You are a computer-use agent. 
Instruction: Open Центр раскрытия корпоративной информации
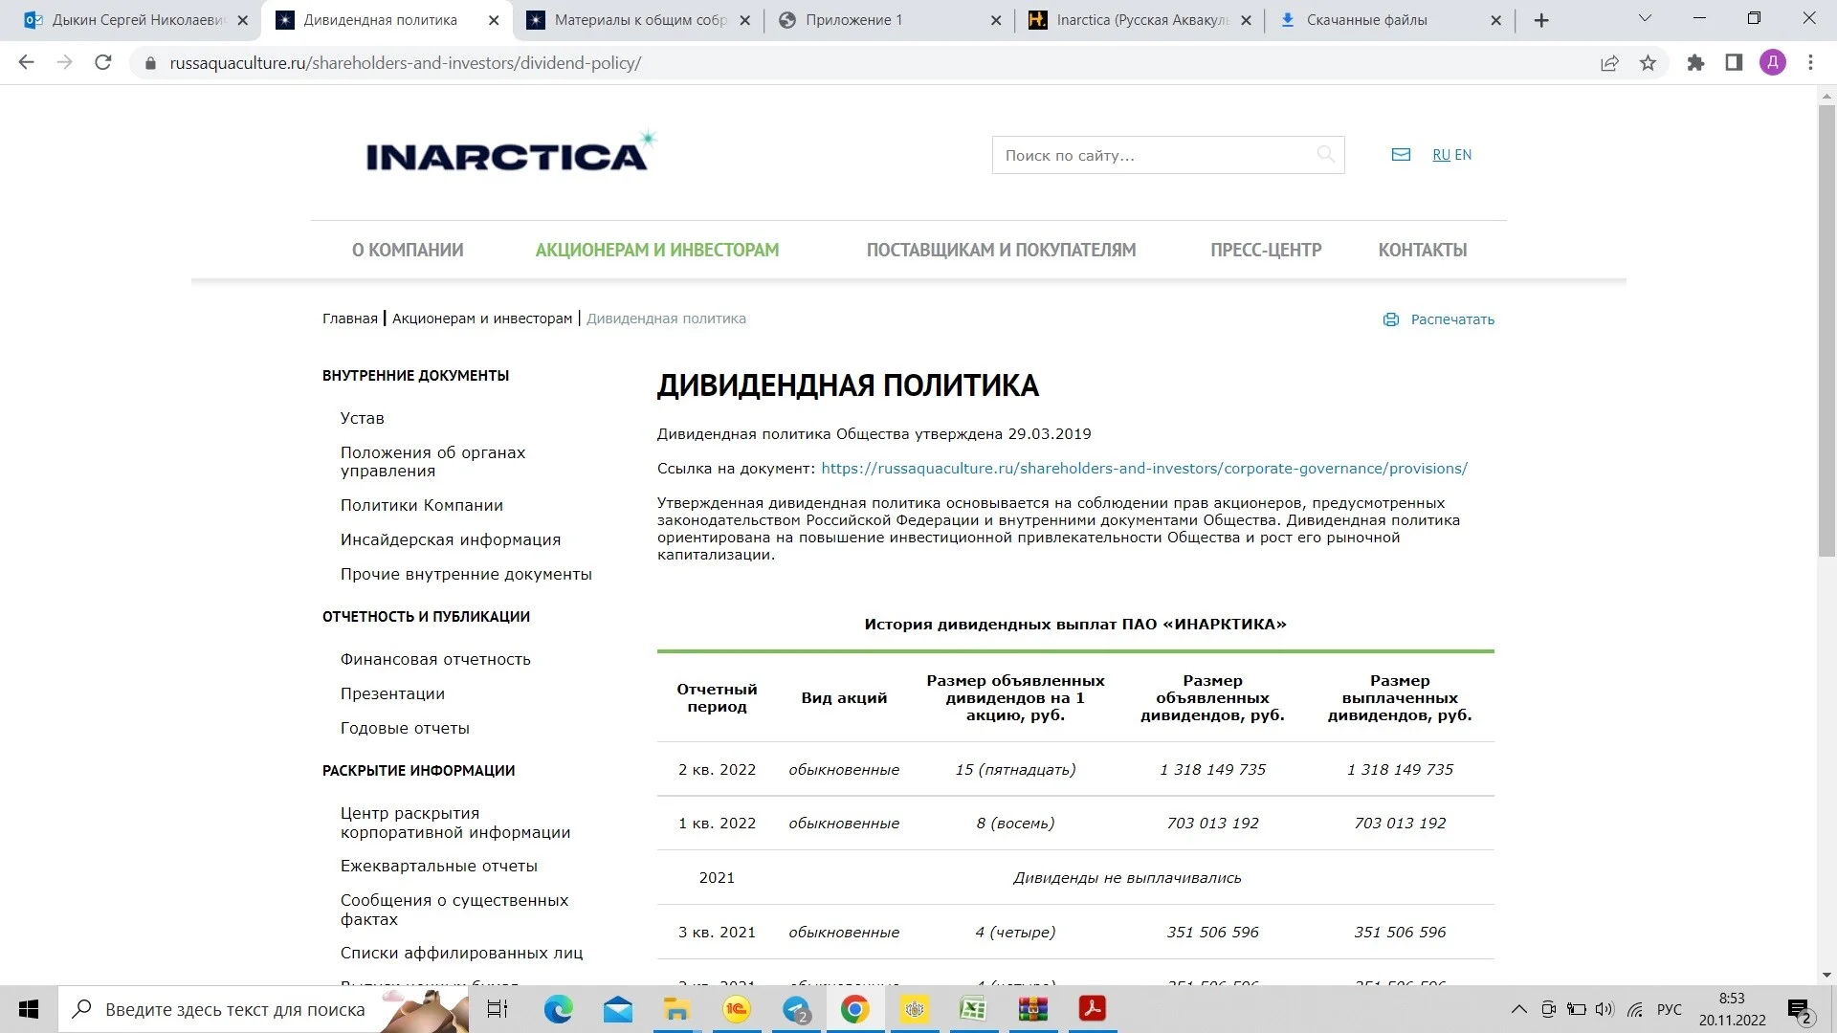point(455,823)
